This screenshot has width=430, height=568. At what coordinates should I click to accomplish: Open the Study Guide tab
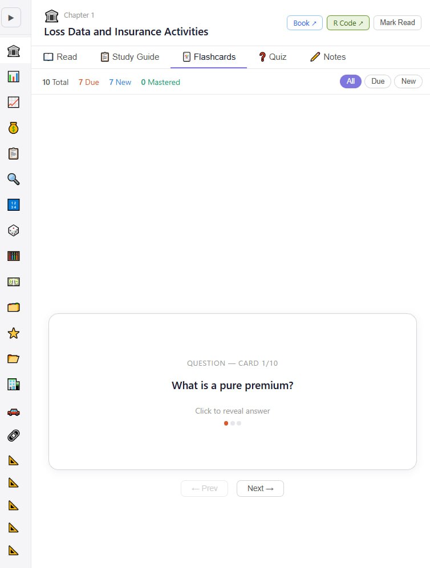click(129, 57)
